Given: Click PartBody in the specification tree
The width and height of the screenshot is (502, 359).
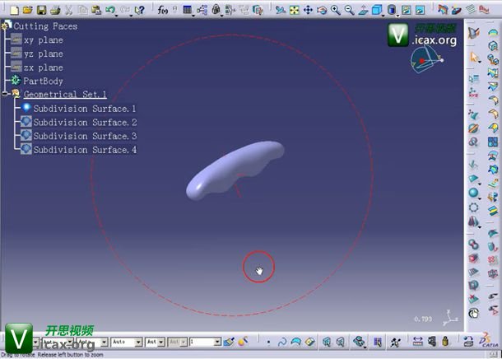Looking at the screenshot, I should 43,82.
